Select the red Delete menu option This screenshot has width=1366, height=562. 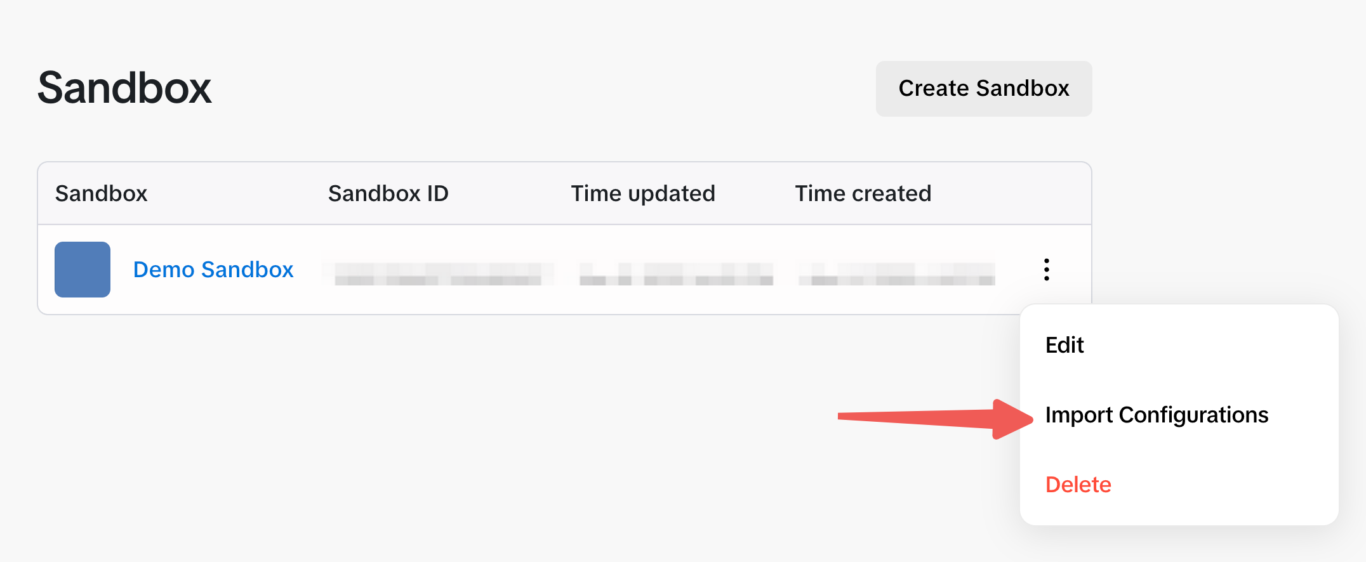(x=1078, y=485)
